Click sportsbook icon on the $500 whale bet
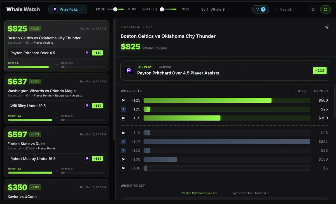This screenshot has width=336, height=204. (123, 100)
